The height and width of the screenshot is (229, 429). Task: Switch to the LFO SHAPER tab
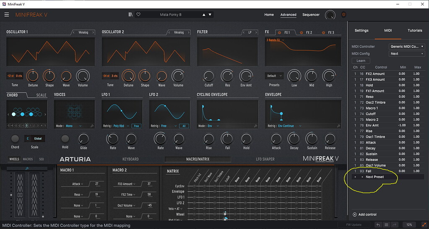click(x=265, y=159)
